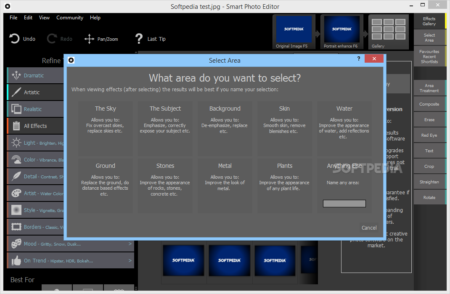The width and height of the screenshot is (450, 294).
Task: Open the Composite tool tab
Action: click(x=429, y=104)
